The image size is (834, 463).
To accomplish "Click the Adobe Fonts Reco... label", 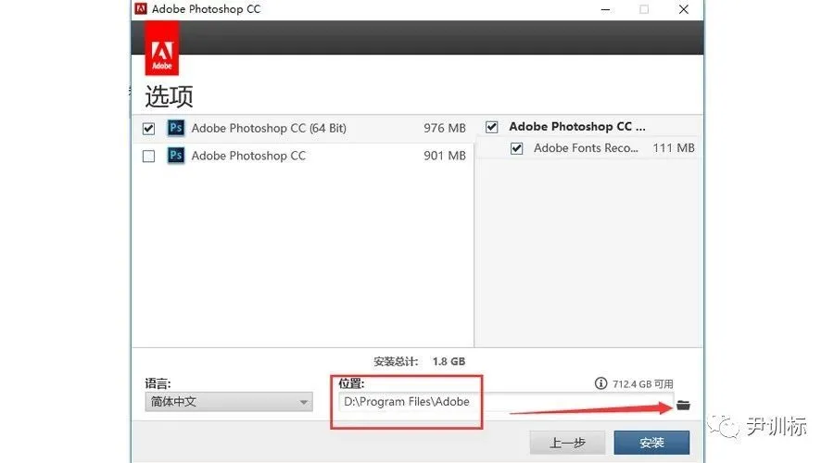I will tap(586, 148).
